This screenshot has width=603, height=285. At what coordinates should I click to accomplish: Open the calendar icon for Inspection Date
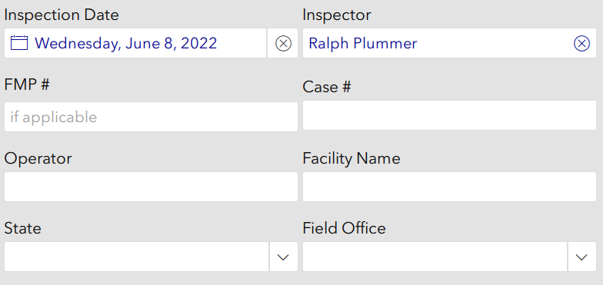click(x=18, y=43)
